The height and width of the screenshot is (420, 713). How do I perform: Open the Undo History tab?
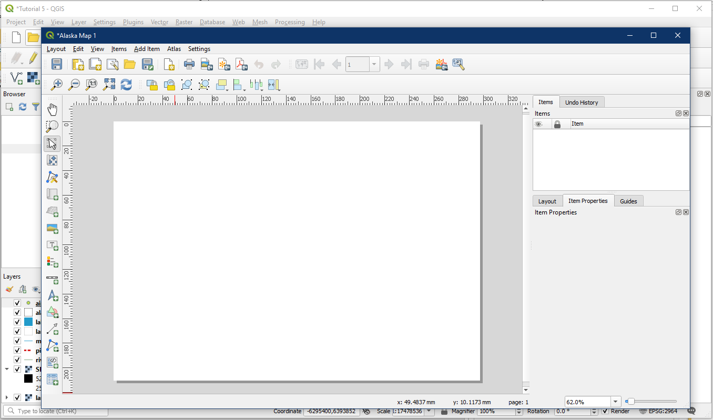tap(581, 103)
